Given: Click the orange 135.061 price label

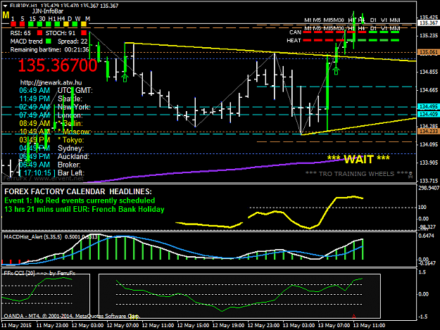Looking at the screenshot, I should click(x=428, y=52).
